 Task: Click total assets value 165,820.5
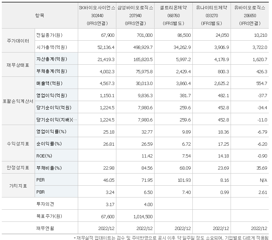pyautogui.click(x=143, y=60)
